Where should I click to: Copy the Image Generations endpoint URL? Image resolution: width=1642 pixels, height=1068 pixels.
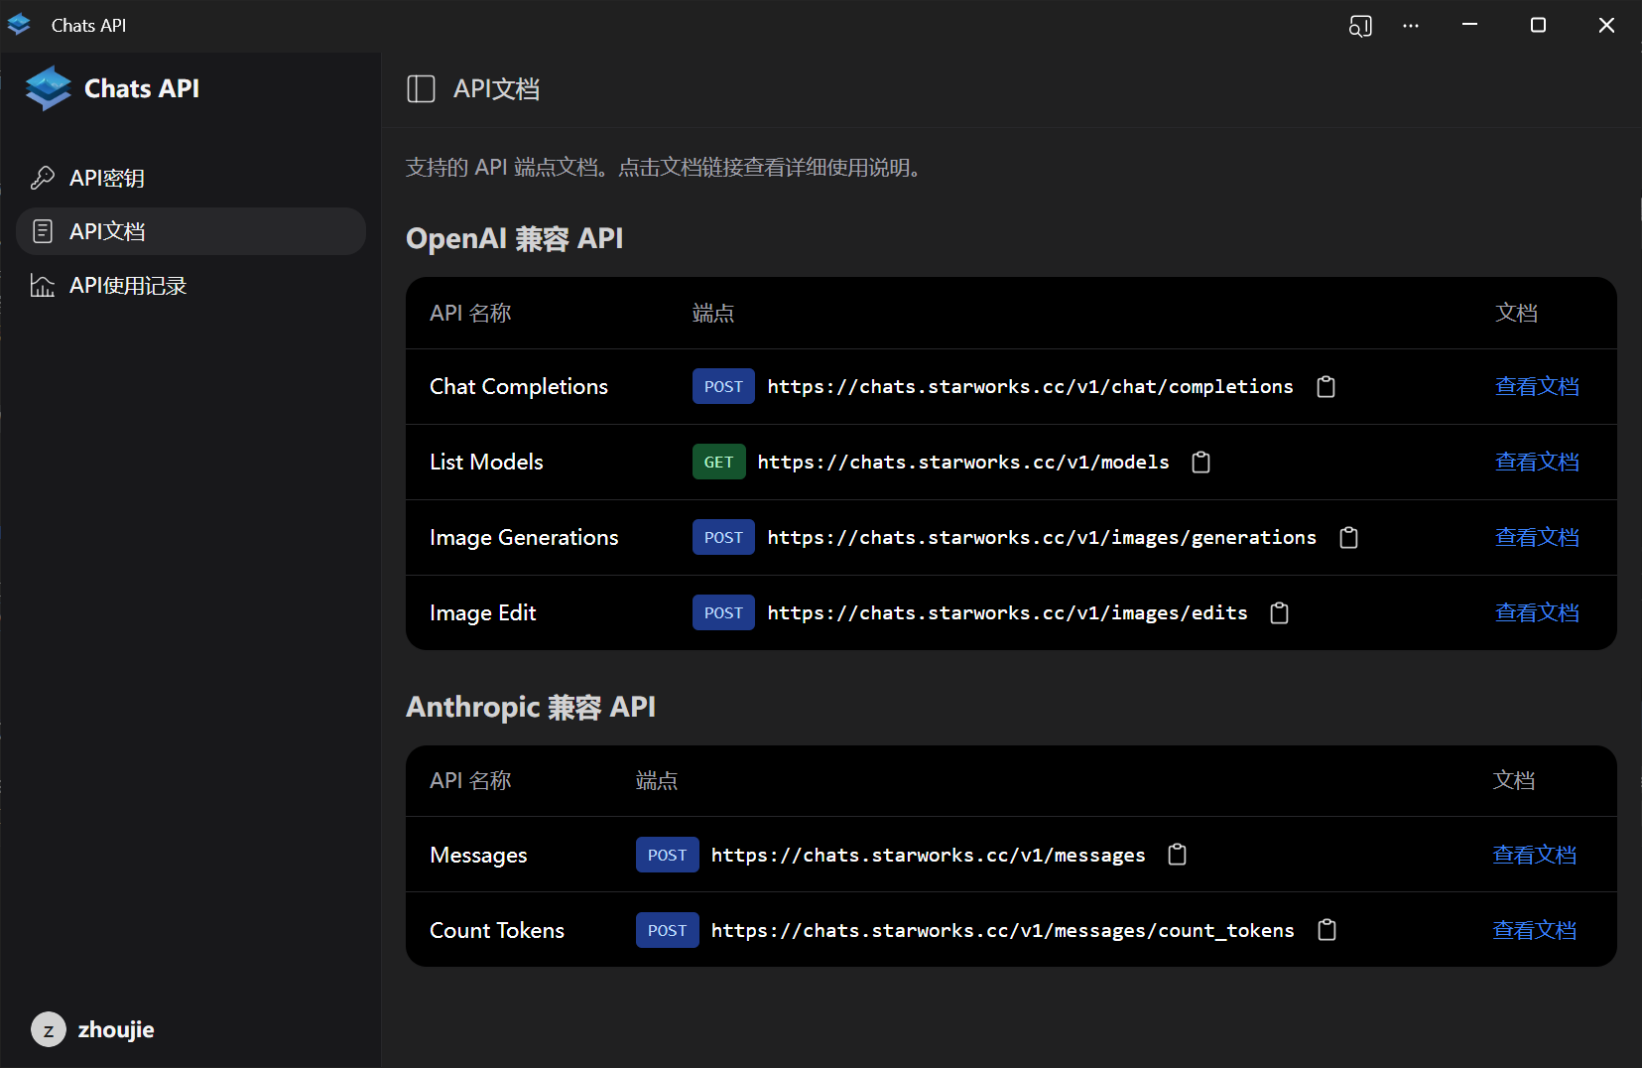pyautogui.click(x=1348, y=538)
